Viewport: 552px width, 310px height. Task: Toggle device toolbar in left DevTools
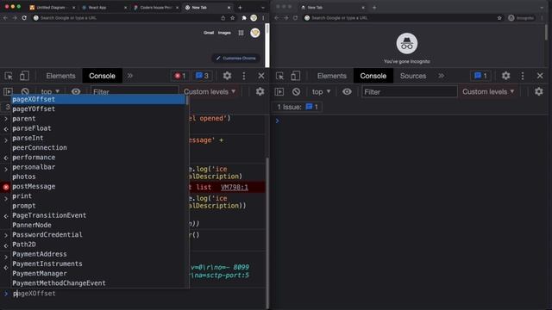tap(24, 76)
